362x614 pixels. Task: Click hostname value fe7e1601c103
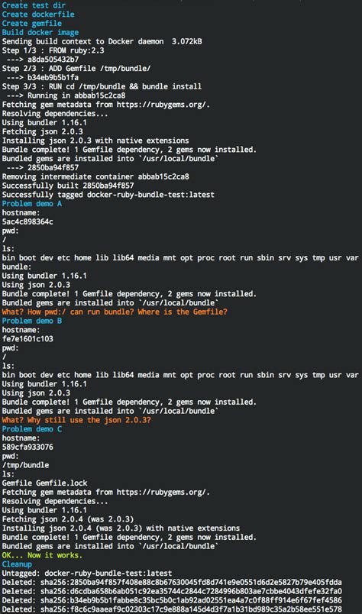pyautogui.click(x=27, y=339)
